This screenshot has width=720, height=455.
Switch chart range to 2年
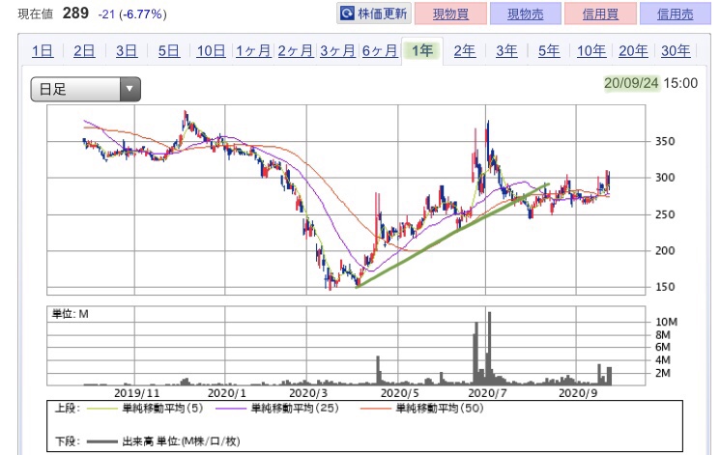tap(464, 50)
